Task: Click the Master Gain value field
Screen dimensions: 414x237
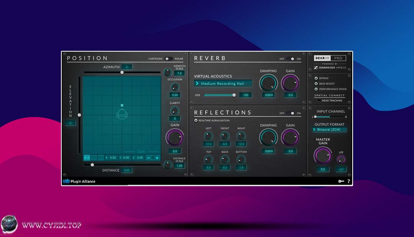Action: (x=323, y=169)
